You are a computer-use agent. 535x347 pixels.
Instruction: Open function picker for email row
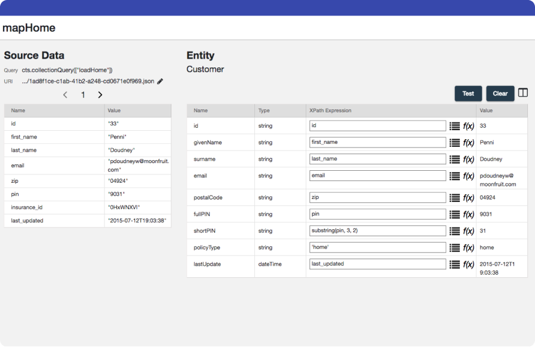[x=468, y=176]
